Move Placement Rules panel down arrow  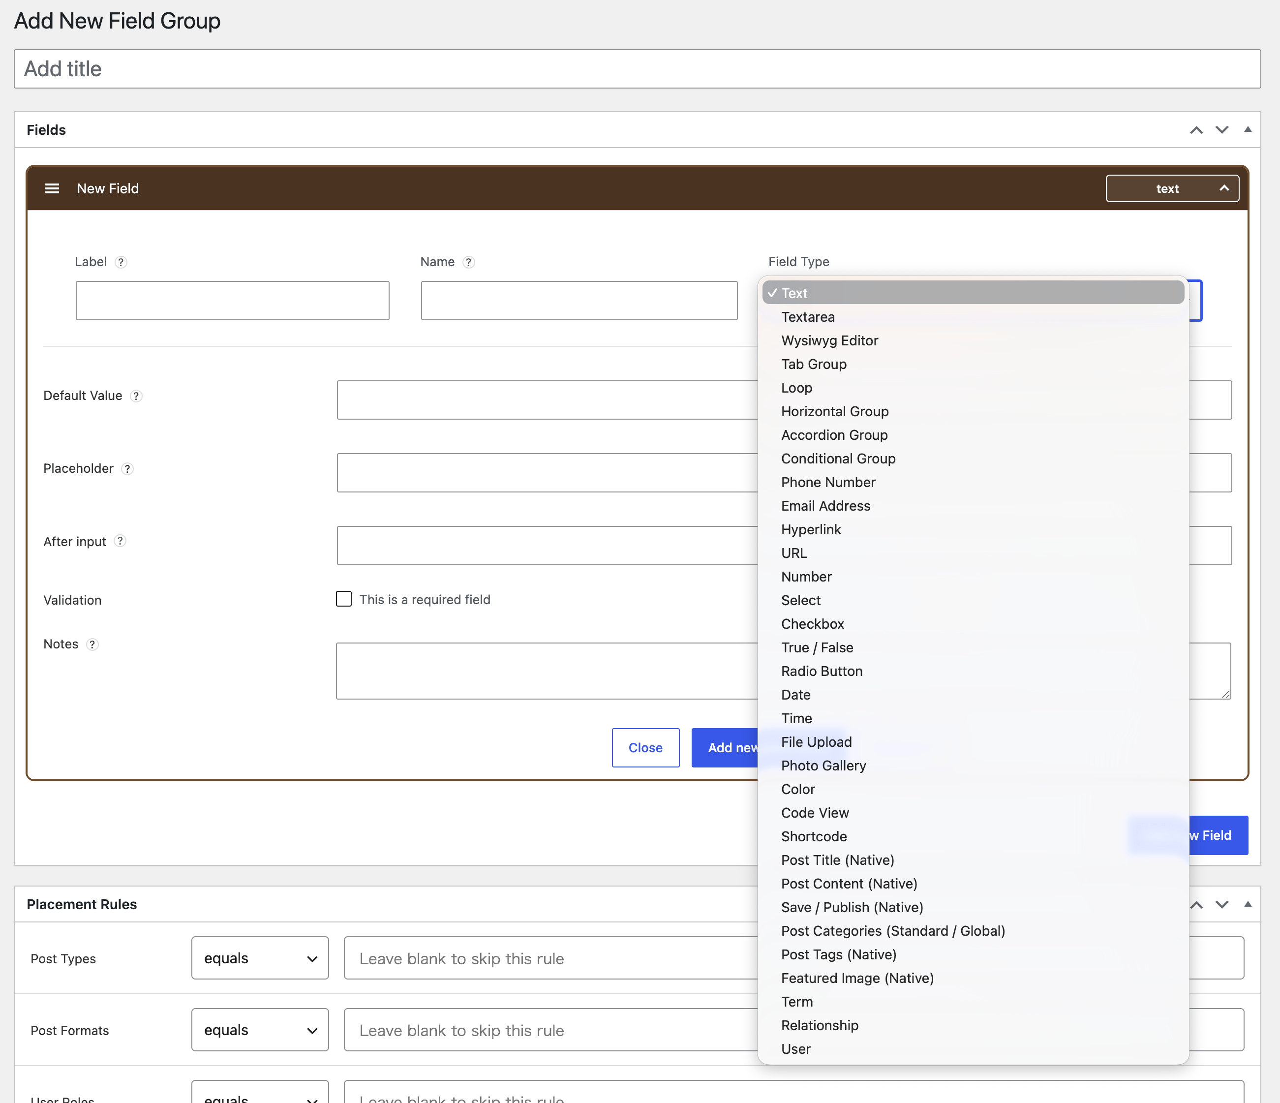1222,905
